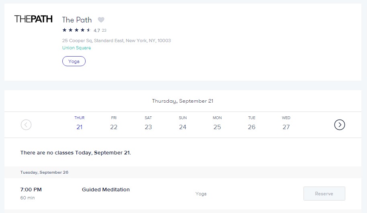
Task: Select Friday 22 in the date strip
Action: tap(114, 123)
